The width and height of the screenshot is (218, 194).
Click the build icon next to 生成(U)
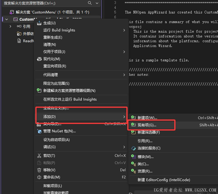click(39, 23)
